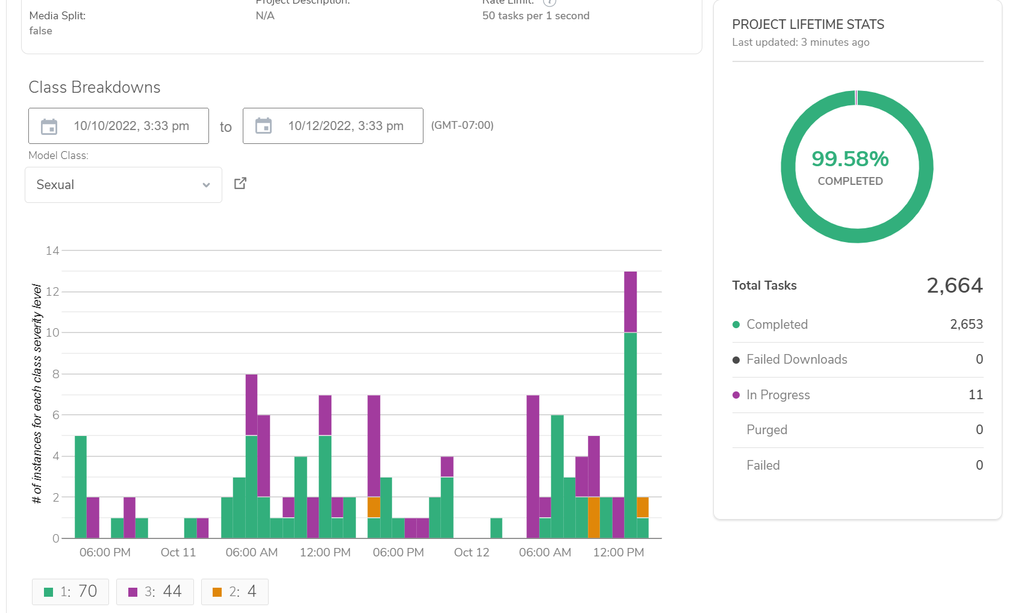Click the start date calendar icon
The width and height of the screenshot is (1012, 613).
[x=49, y=126]
